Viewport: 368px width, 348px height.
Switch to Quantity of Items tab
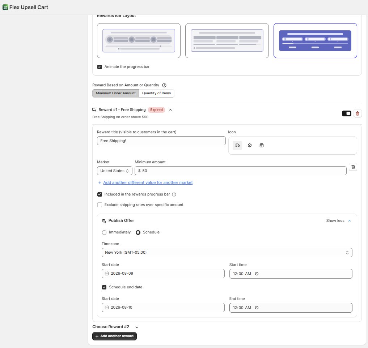coord(156,93)
